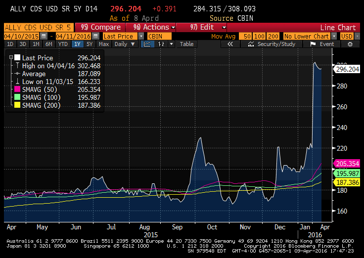The width and height of the screenshot is (364, 258).
Task: Click the High marker icon in legend
Action: click(x=17, y=66)
